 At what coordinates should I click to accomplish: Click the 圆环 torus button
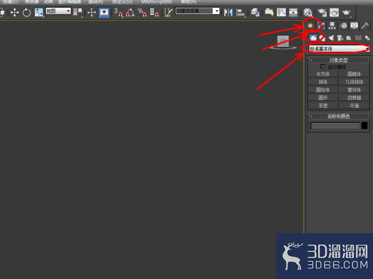point(323,98)
